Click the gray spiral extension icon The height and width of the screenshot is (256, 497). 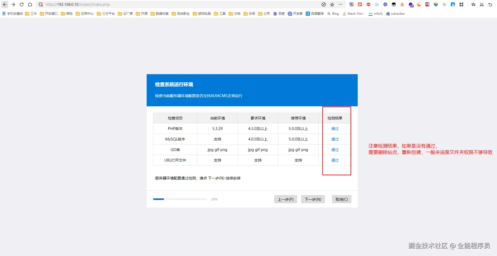444,4
